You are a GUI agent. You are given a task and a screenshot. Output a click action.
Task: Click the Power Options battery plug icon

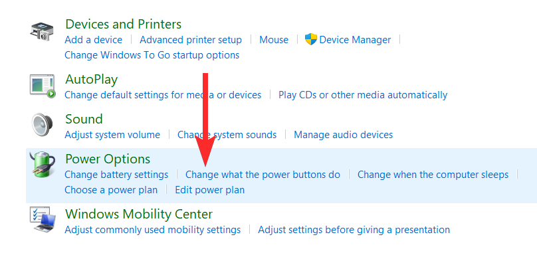click(42, 165)
